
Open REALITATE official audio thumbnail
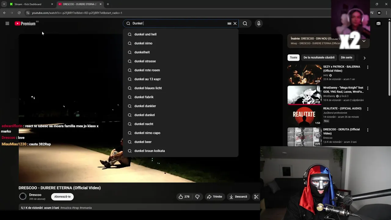[304, 116]
